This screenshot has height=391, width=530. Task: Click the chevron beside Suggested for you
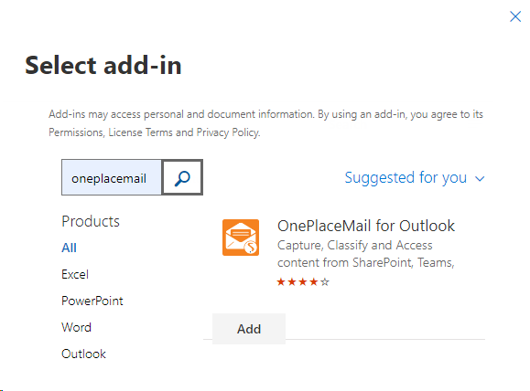(x=480, y=178)
